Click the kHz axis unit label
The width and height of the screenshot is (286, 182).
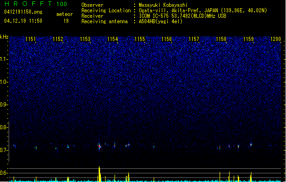click(4, 37)
